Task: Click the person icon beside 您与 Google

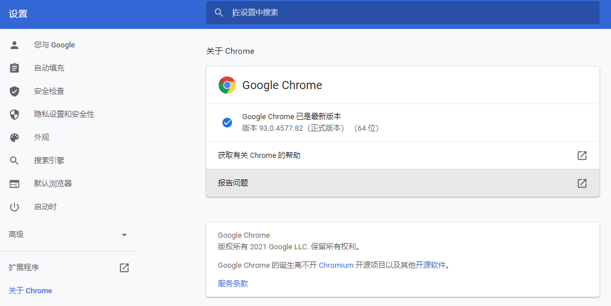Action: 14,45
